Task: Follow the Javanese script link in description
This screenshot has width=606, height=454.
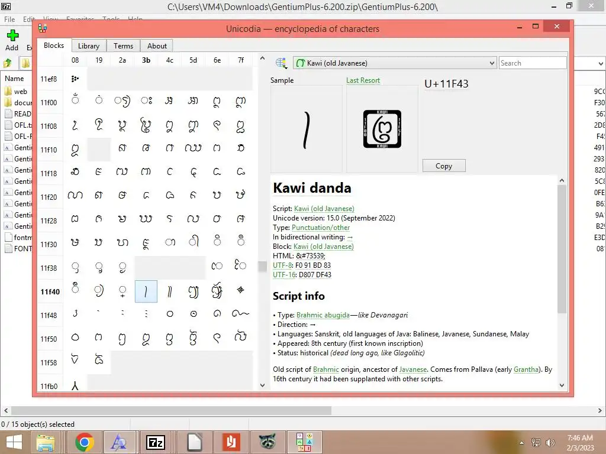Action: (x=412, y=369)
